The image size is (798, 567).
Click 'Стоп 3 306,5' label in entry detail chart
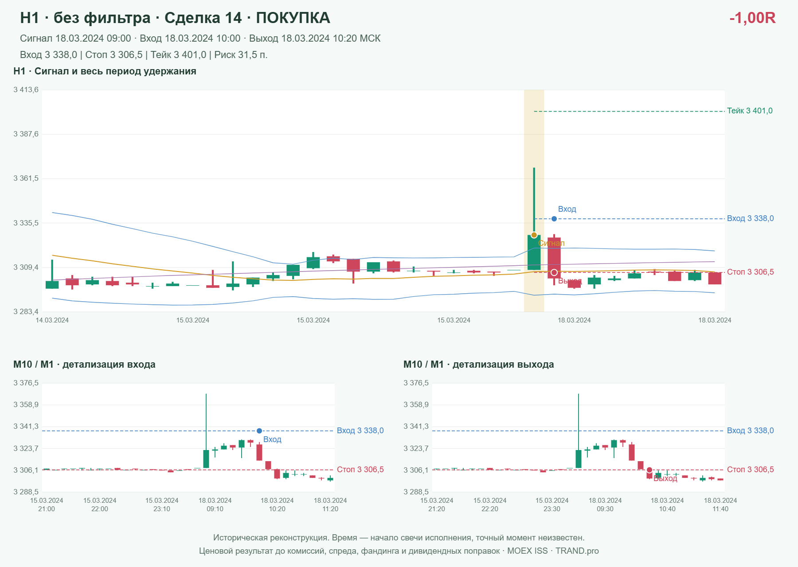[360, 470]
